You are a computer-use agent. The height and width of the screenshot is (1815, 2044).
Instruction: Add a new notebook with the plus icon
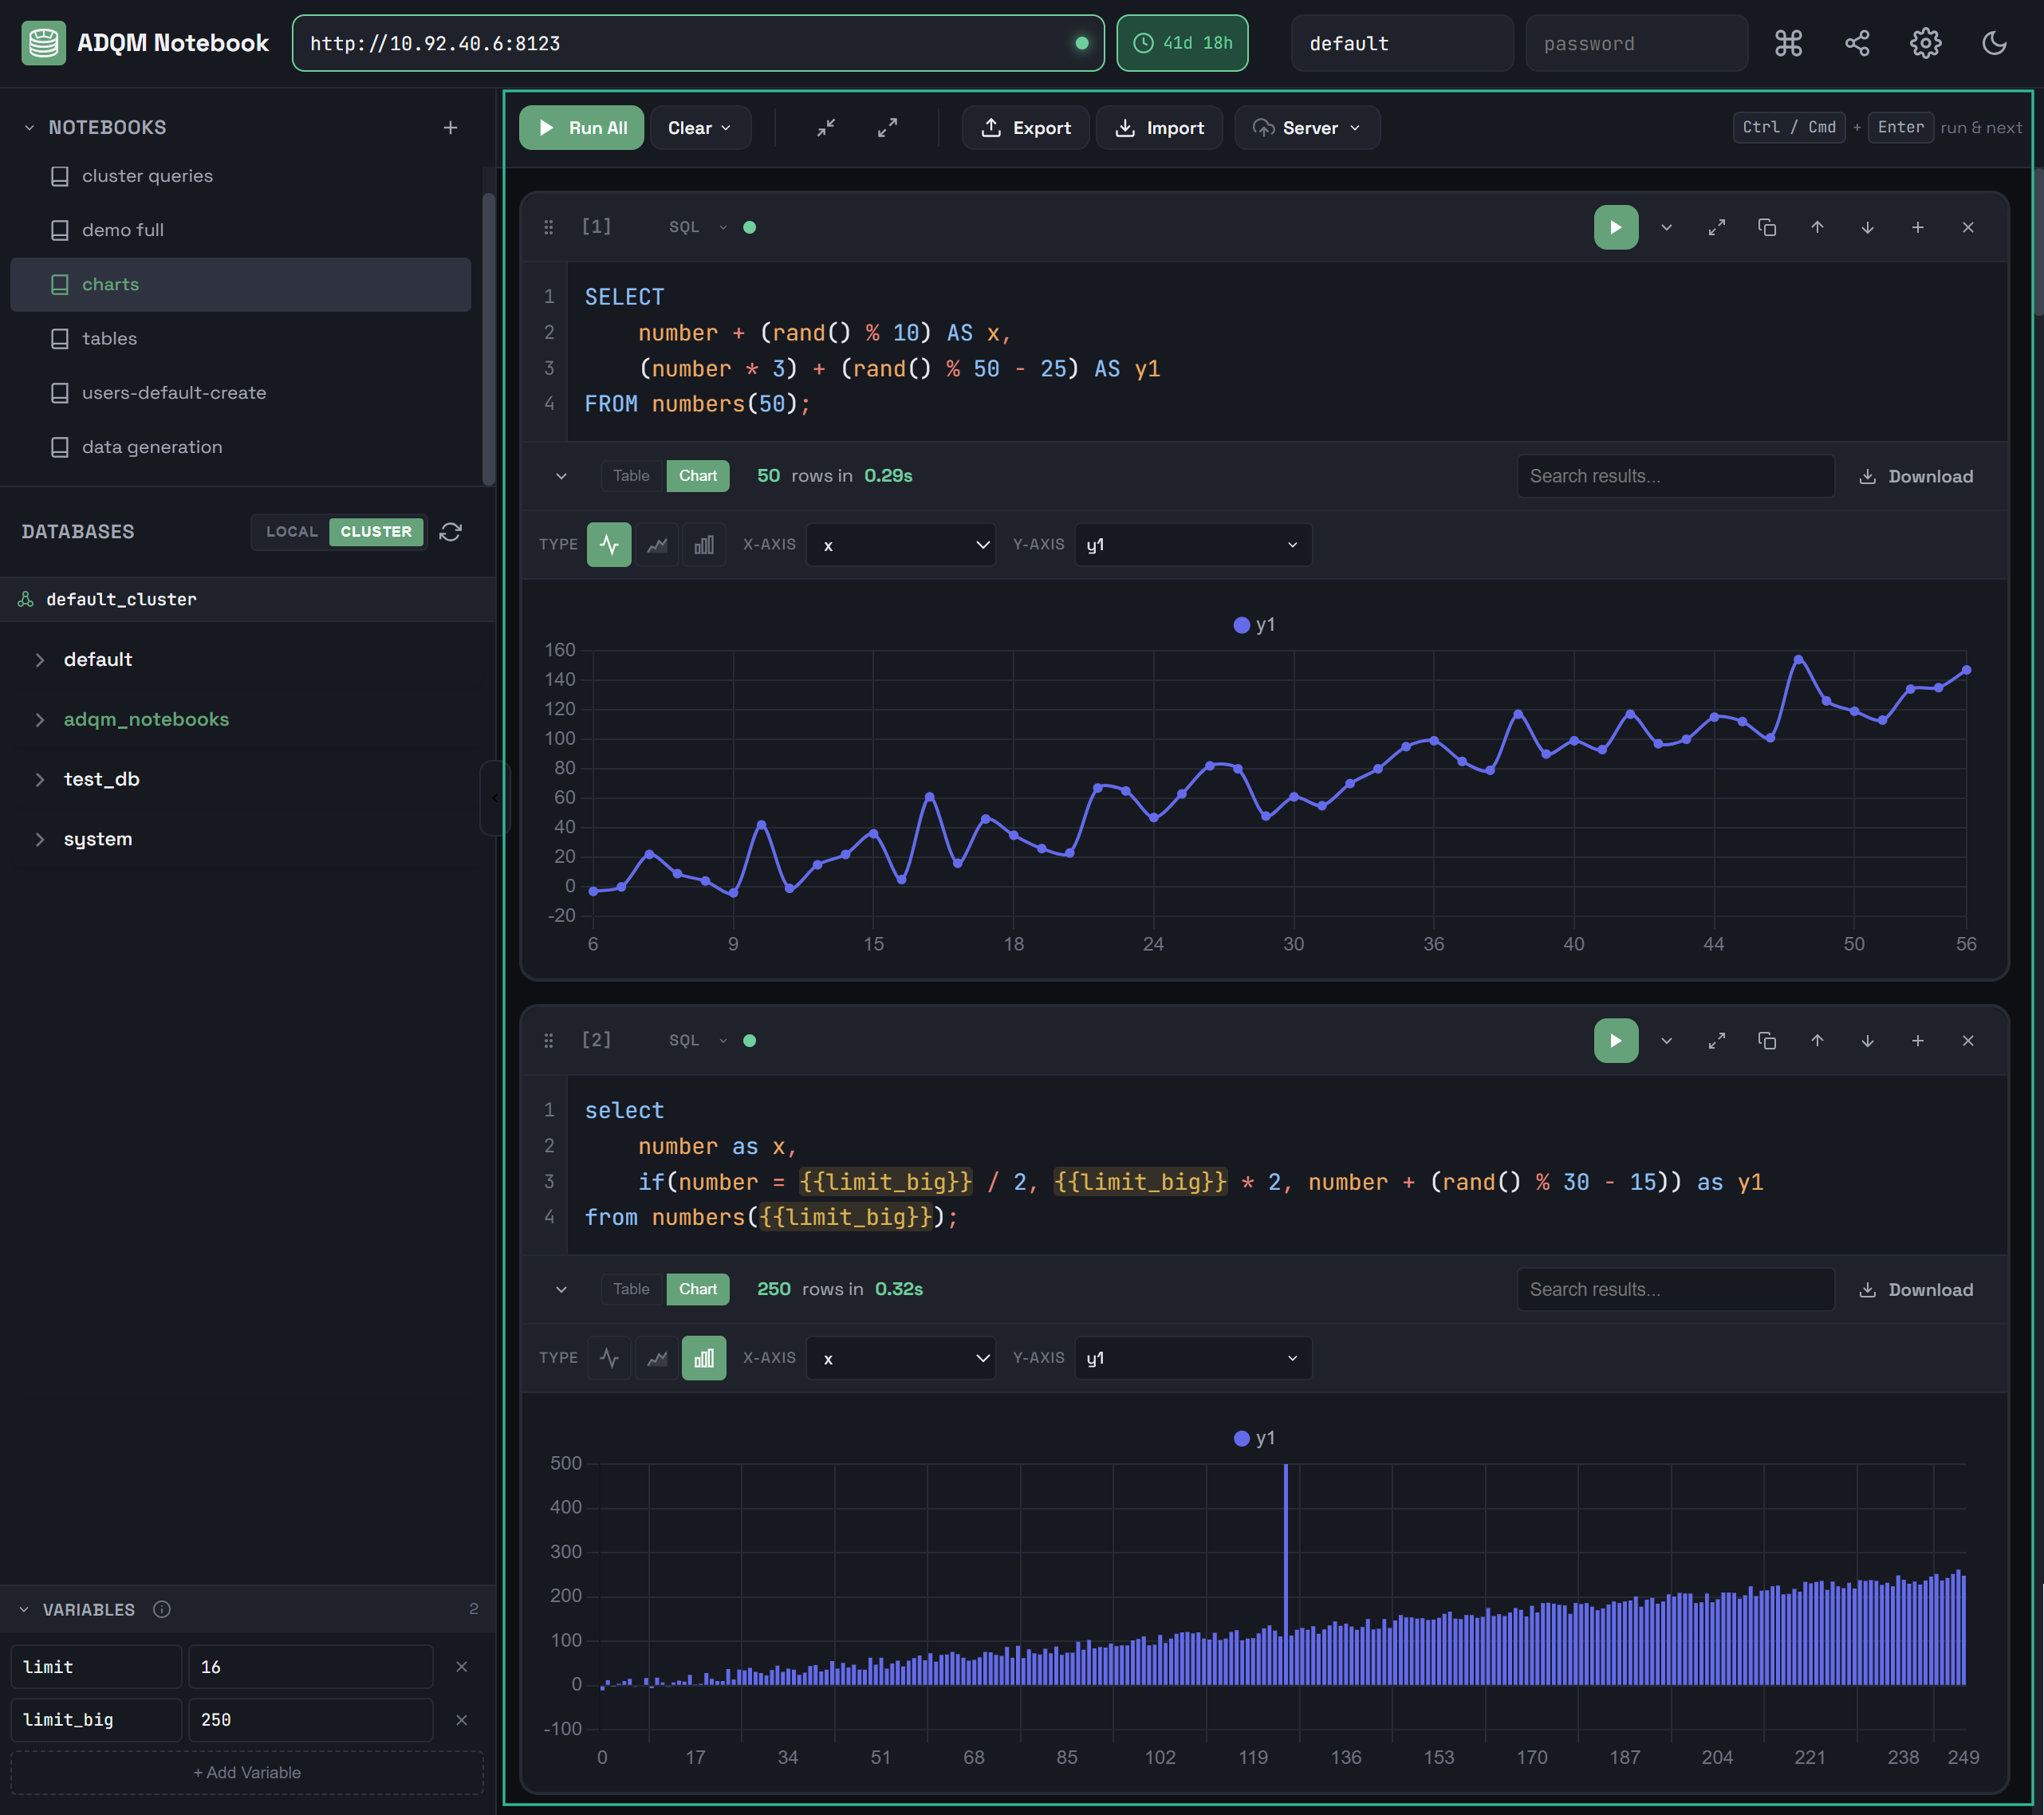pos(450,128)
